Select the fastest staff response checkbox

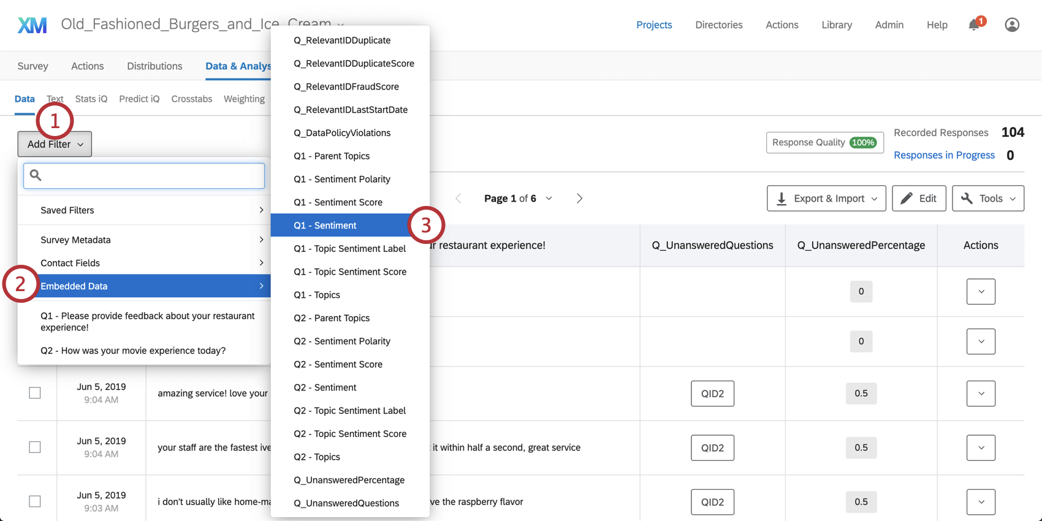click(x=35, y=447)
